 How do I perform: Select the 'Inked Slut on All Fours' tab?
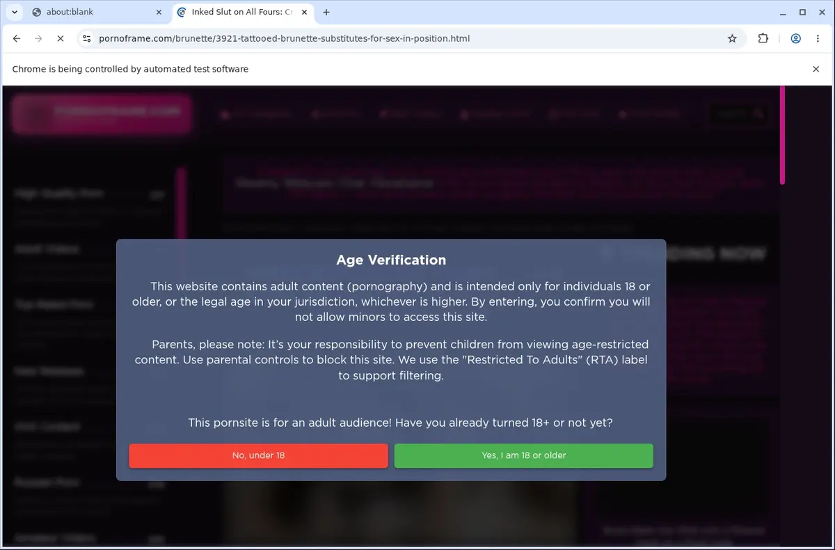(242, 12)
